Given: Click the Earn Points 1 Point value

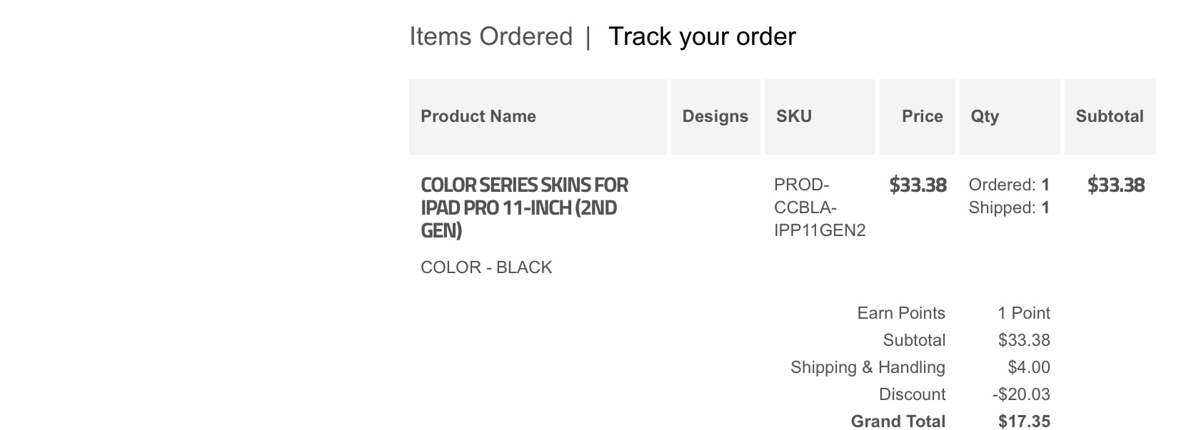Looking at the screenshot, I should [1024, 313].
